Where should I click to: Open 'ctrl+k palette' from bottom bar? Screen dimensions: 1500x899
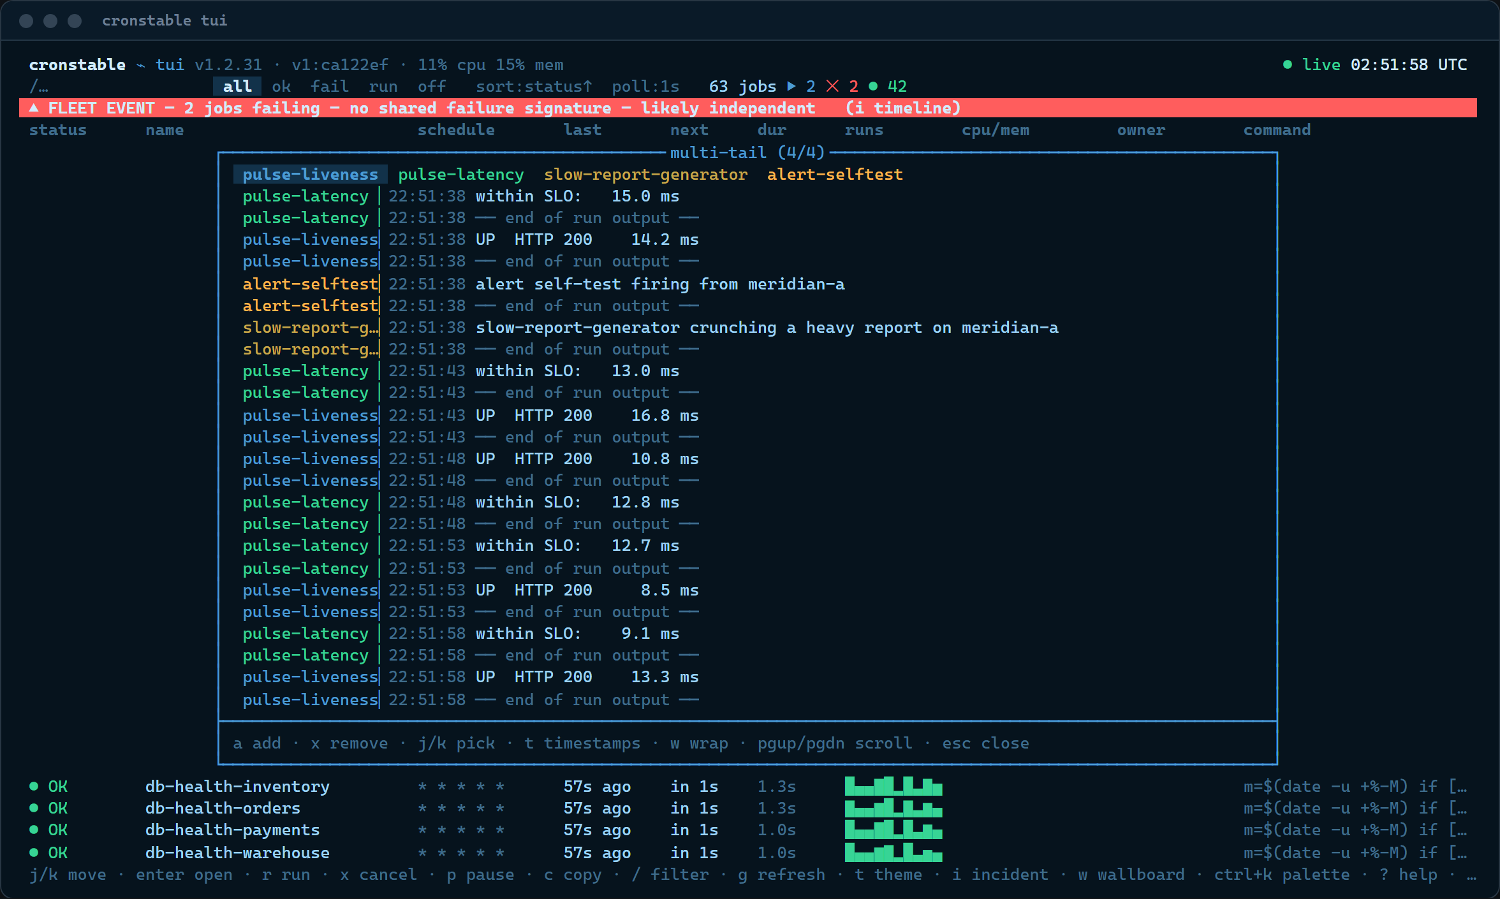click(1282, 875)
